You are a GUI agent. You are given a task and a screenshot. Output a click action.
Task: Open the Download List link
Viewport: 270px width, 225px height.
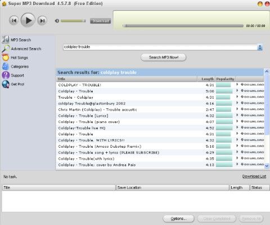tap(254, 177)
